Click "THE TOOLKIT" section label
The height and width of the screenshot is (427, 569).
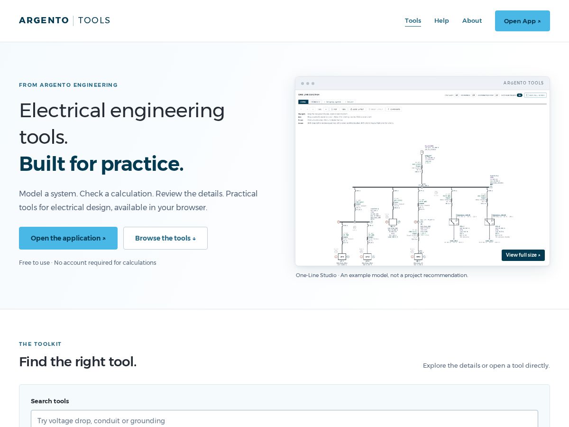pyautogui.click(x=40, y=344)
